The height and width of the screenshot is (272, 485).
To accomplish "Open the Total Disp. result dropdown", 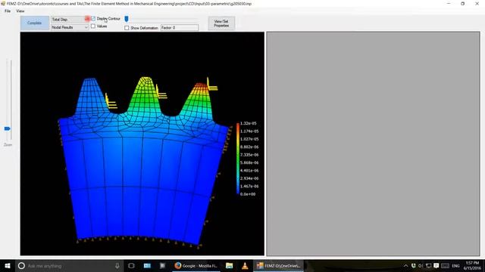I will pyautogui.click(x=70, y=20).
